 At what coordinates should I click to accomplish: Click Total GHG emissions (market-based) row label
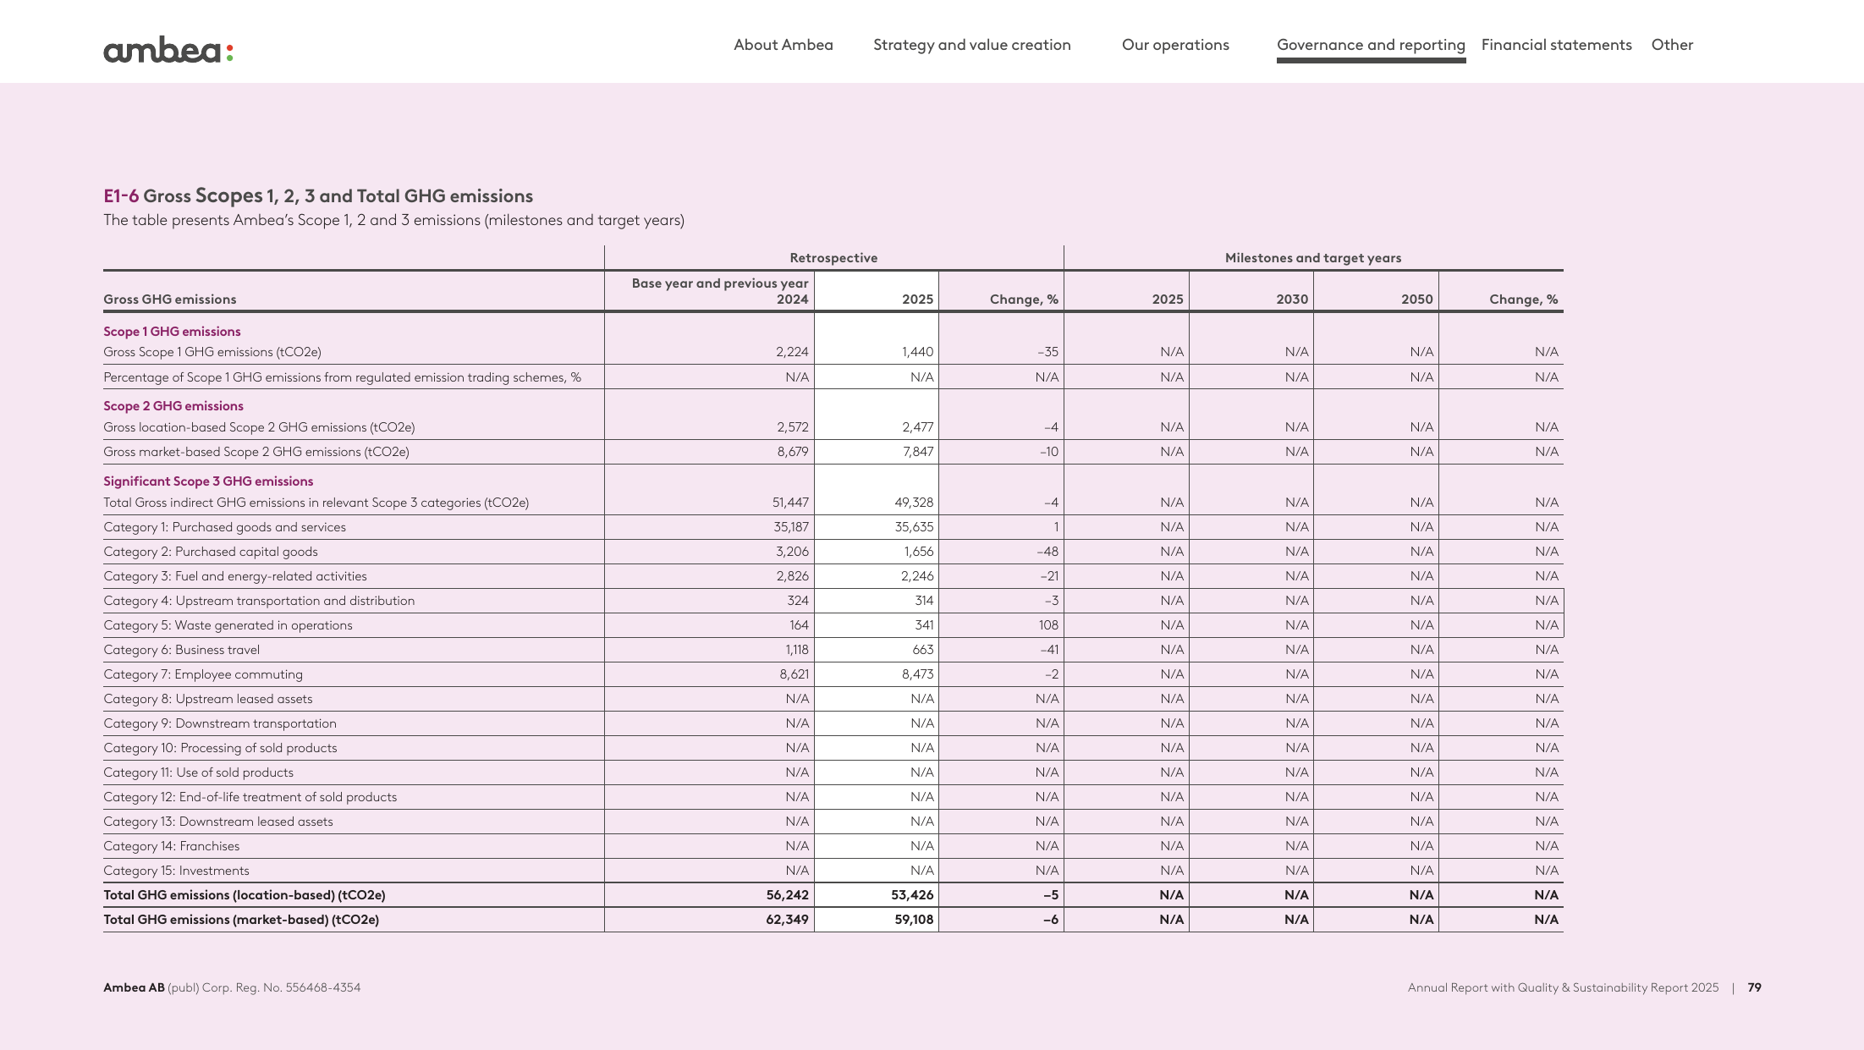point(241,920)
